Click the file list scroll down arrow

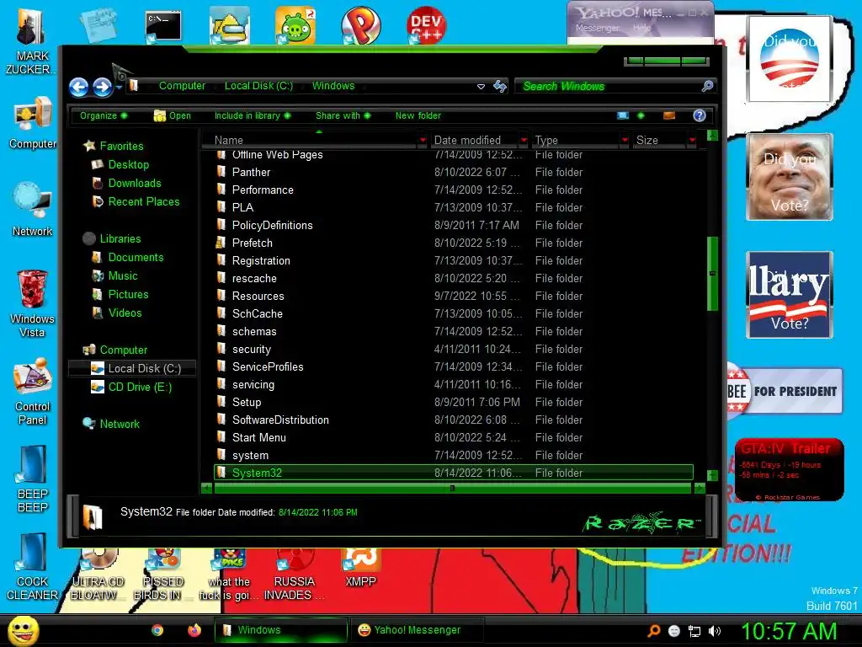tap(712, 475)
